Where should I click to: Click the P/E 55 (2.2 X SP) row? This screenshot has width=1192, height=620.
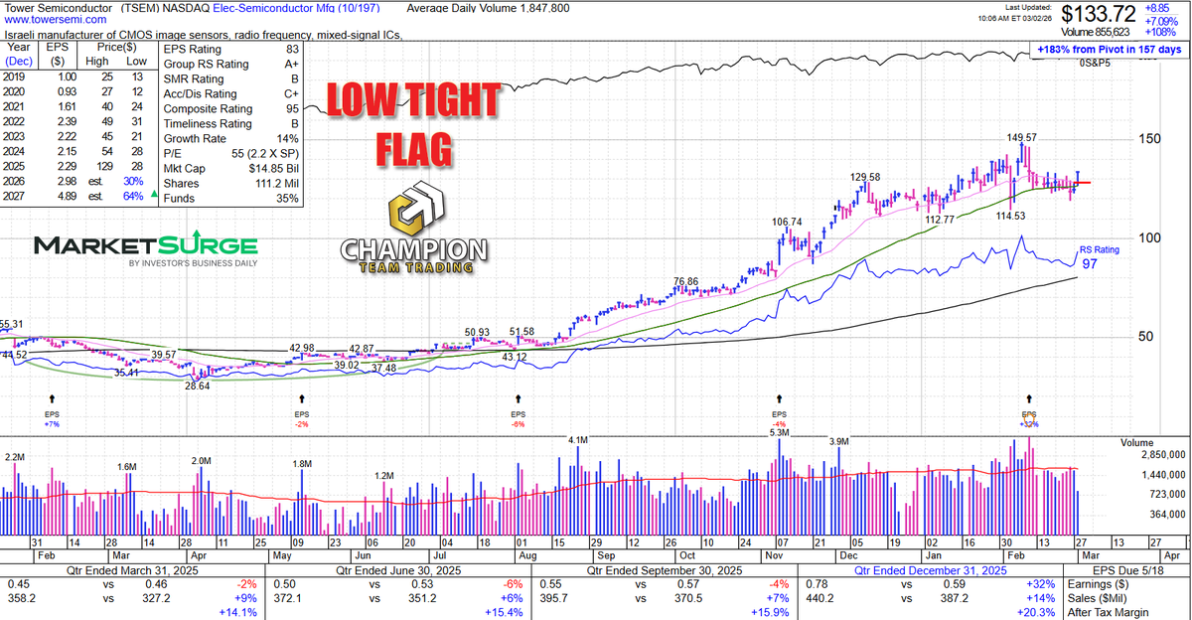[x=230, y=153]
